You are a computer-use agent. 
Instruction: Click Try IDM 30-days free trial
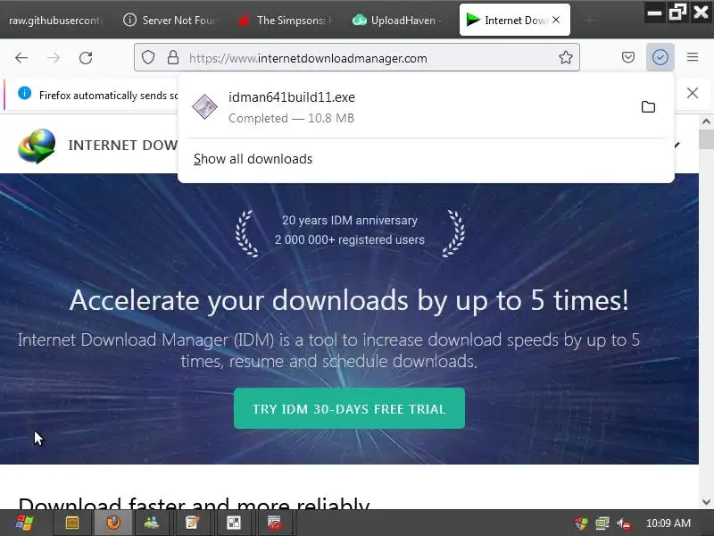tap(349, 408)
